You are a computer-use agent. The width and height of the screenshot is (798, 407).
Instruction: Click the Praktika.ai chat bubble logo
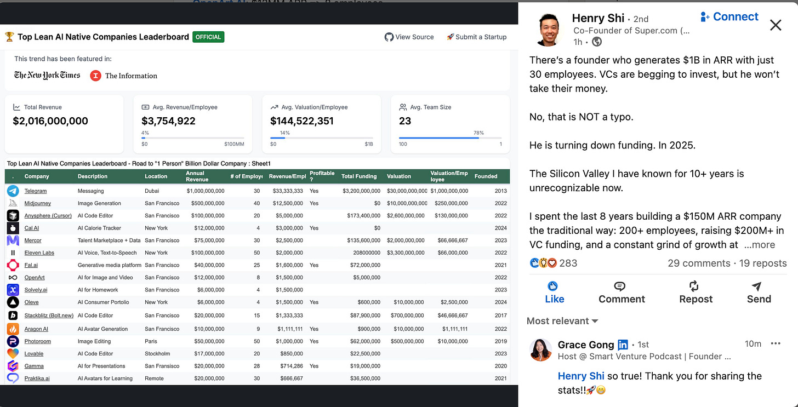tap(13, 378)
